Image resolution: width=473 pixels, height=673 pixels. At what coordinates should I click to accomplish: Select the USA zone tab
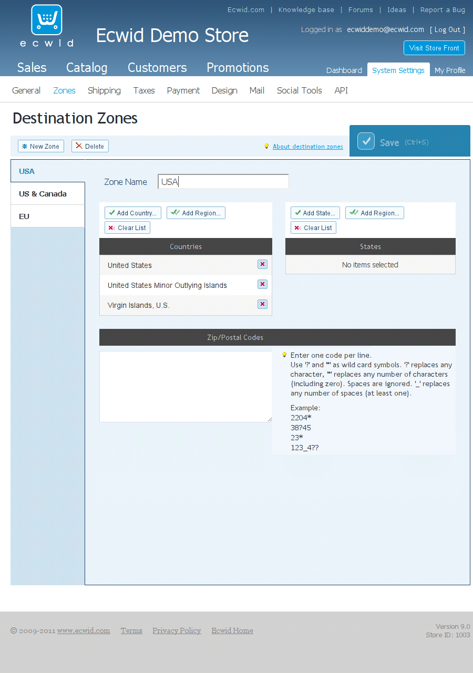tap(48, 171)
